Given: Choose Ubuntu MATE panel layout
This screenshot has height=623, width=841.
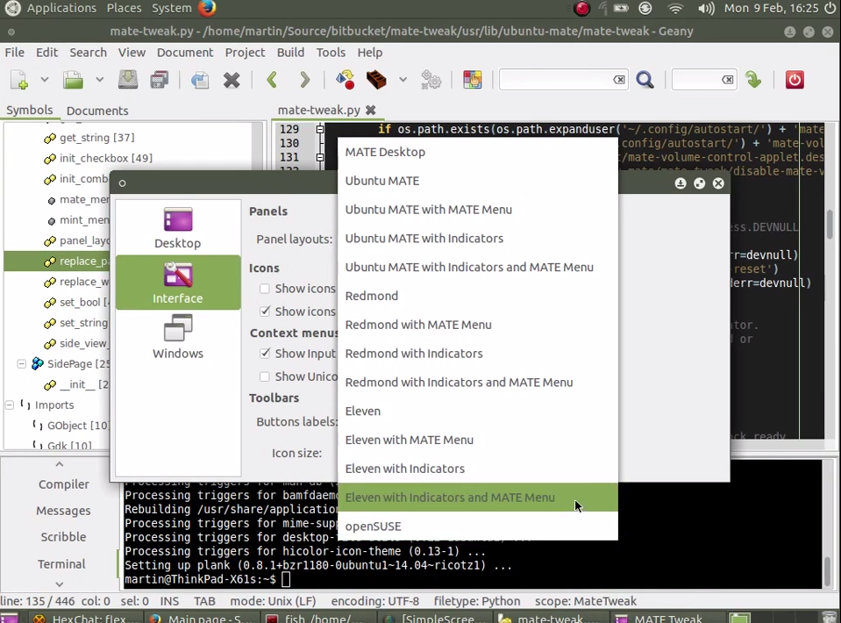Looking at the screenshot, I should tap(478, 181).
